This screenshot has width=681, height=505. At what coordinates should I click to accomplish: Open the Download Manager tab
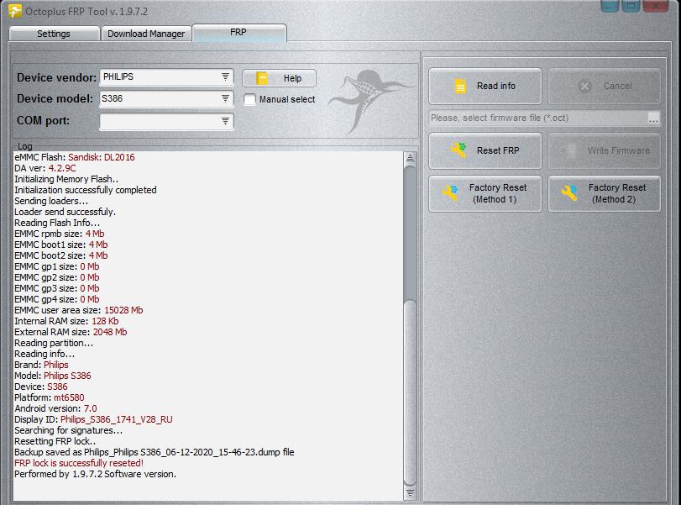pyautogui.click(x=146, y=34)
